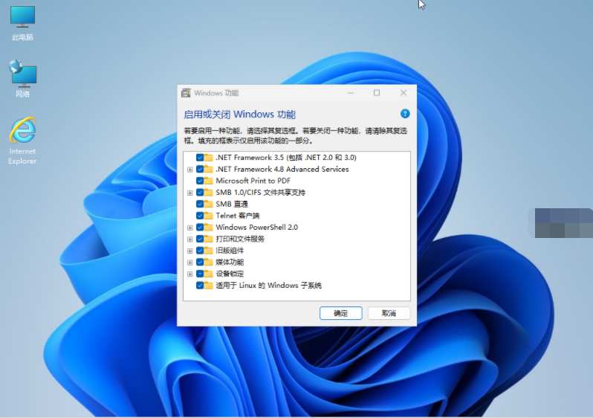Select the Telnet 客户端 label
The image size is (593, 418).
pyautogui.click(x=238, y=216)
